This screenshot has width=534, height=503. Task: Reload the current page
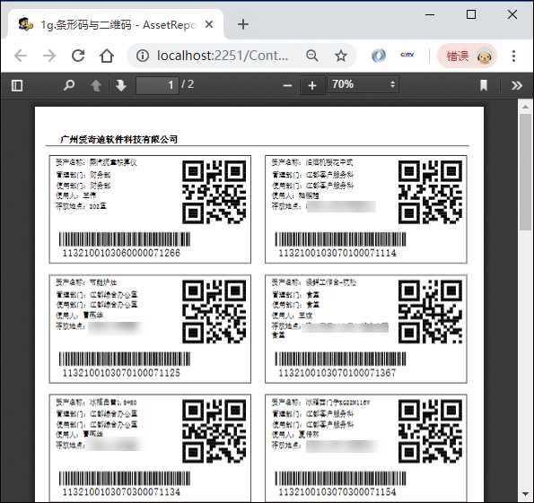78,56
